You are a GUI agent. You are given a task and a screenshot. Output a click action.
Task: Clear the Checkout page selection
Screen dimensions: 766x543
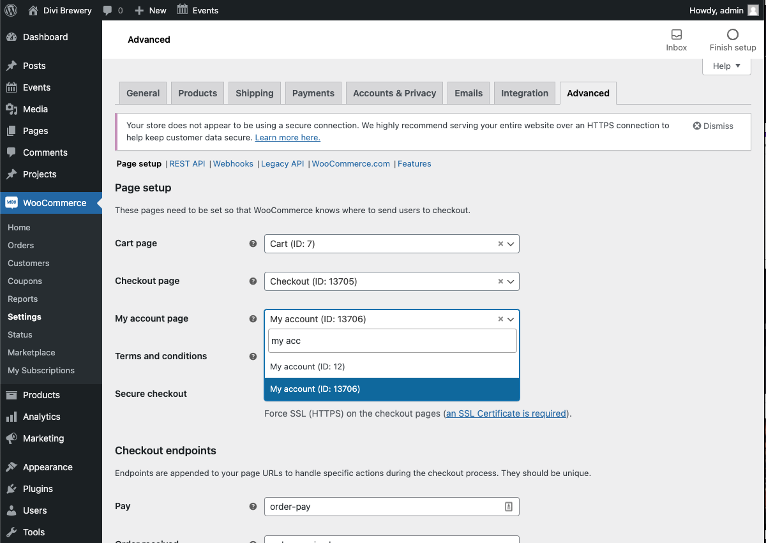pos(500,281)
